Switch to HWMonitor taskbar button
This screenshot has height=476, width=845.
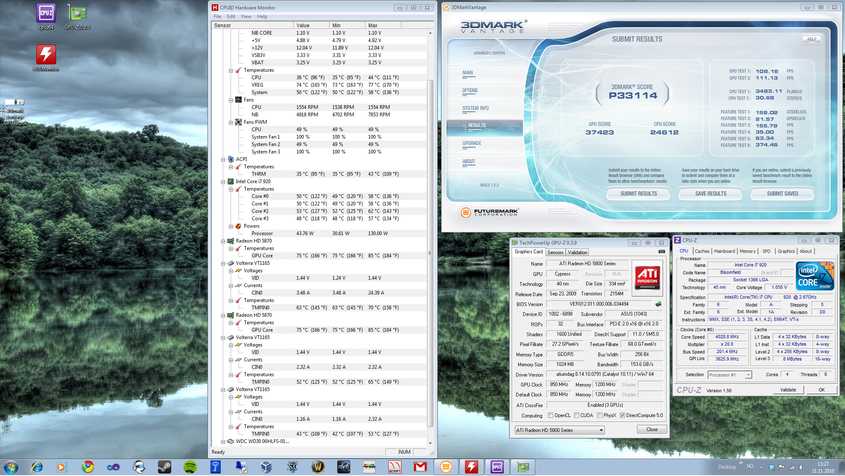click(471, 467)
